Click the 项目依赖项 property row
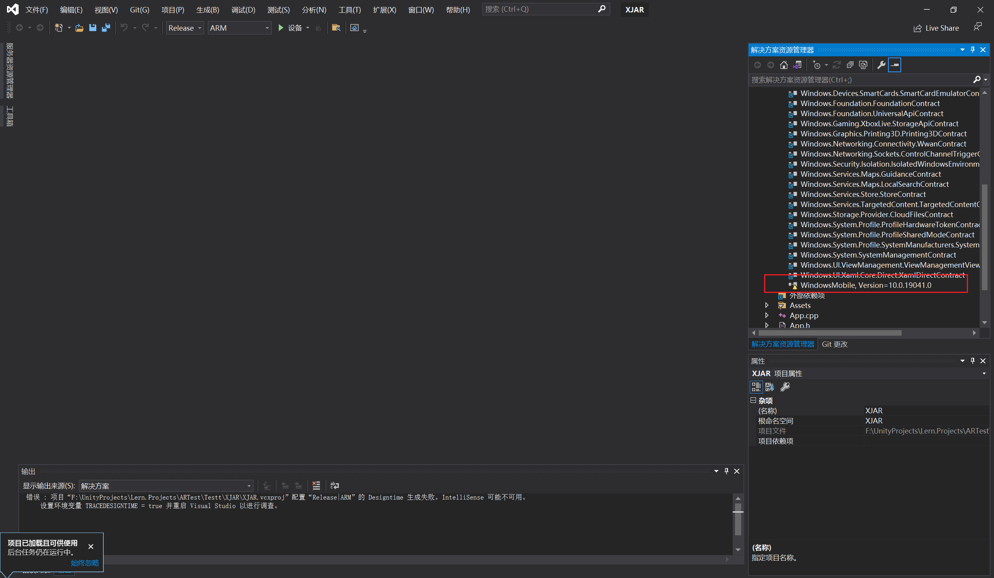The image size is (994, 578). click(x=869, y=441)
